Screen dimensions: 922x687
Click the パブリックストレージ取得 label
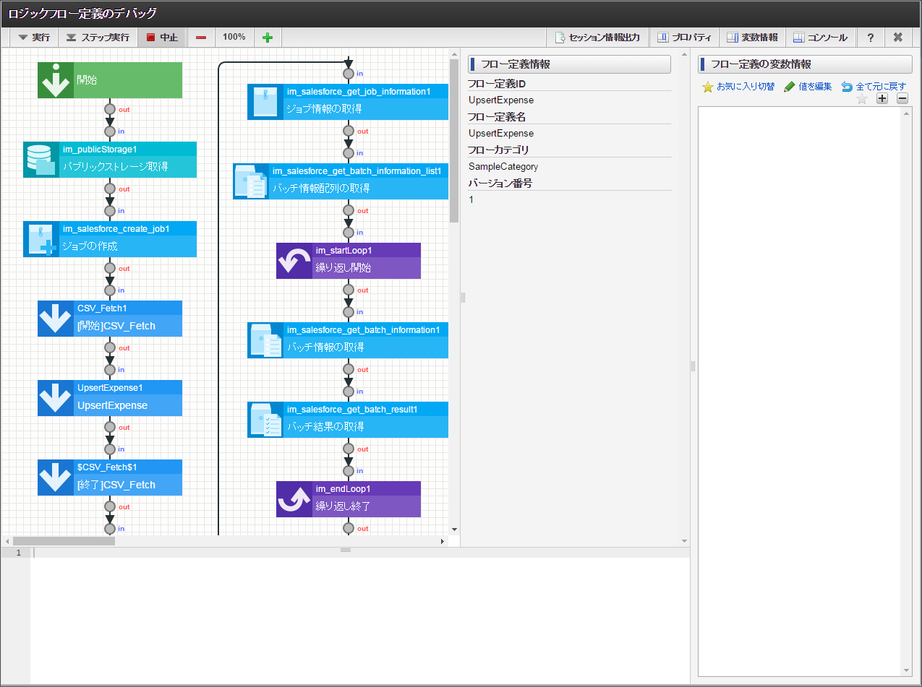[x=116, y=167]
